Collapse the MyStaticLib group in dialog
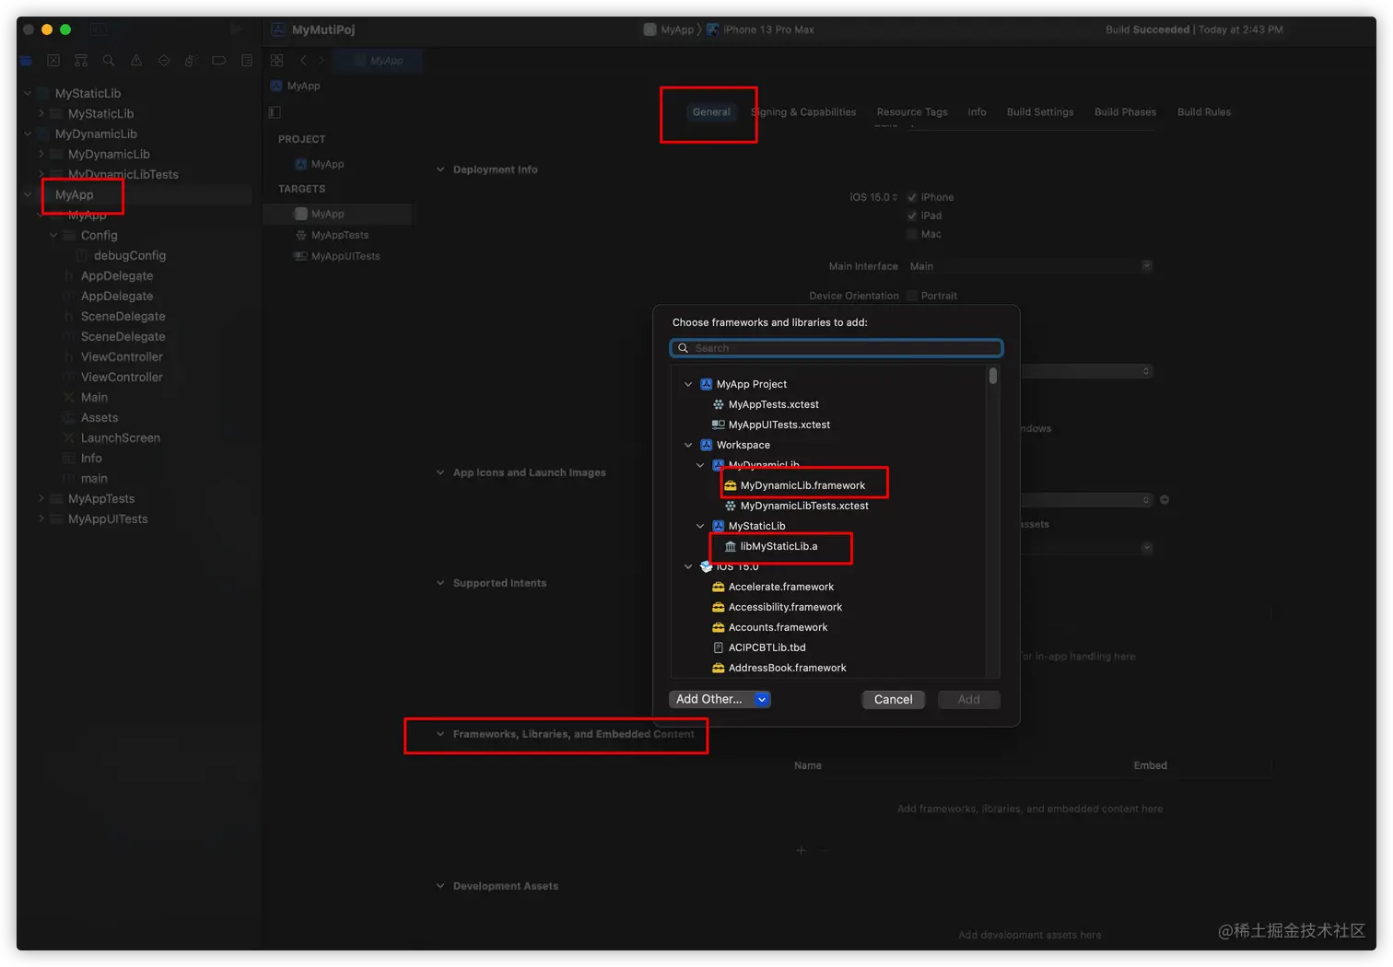This screenshot has height=967, width=1393. point(700,526)
